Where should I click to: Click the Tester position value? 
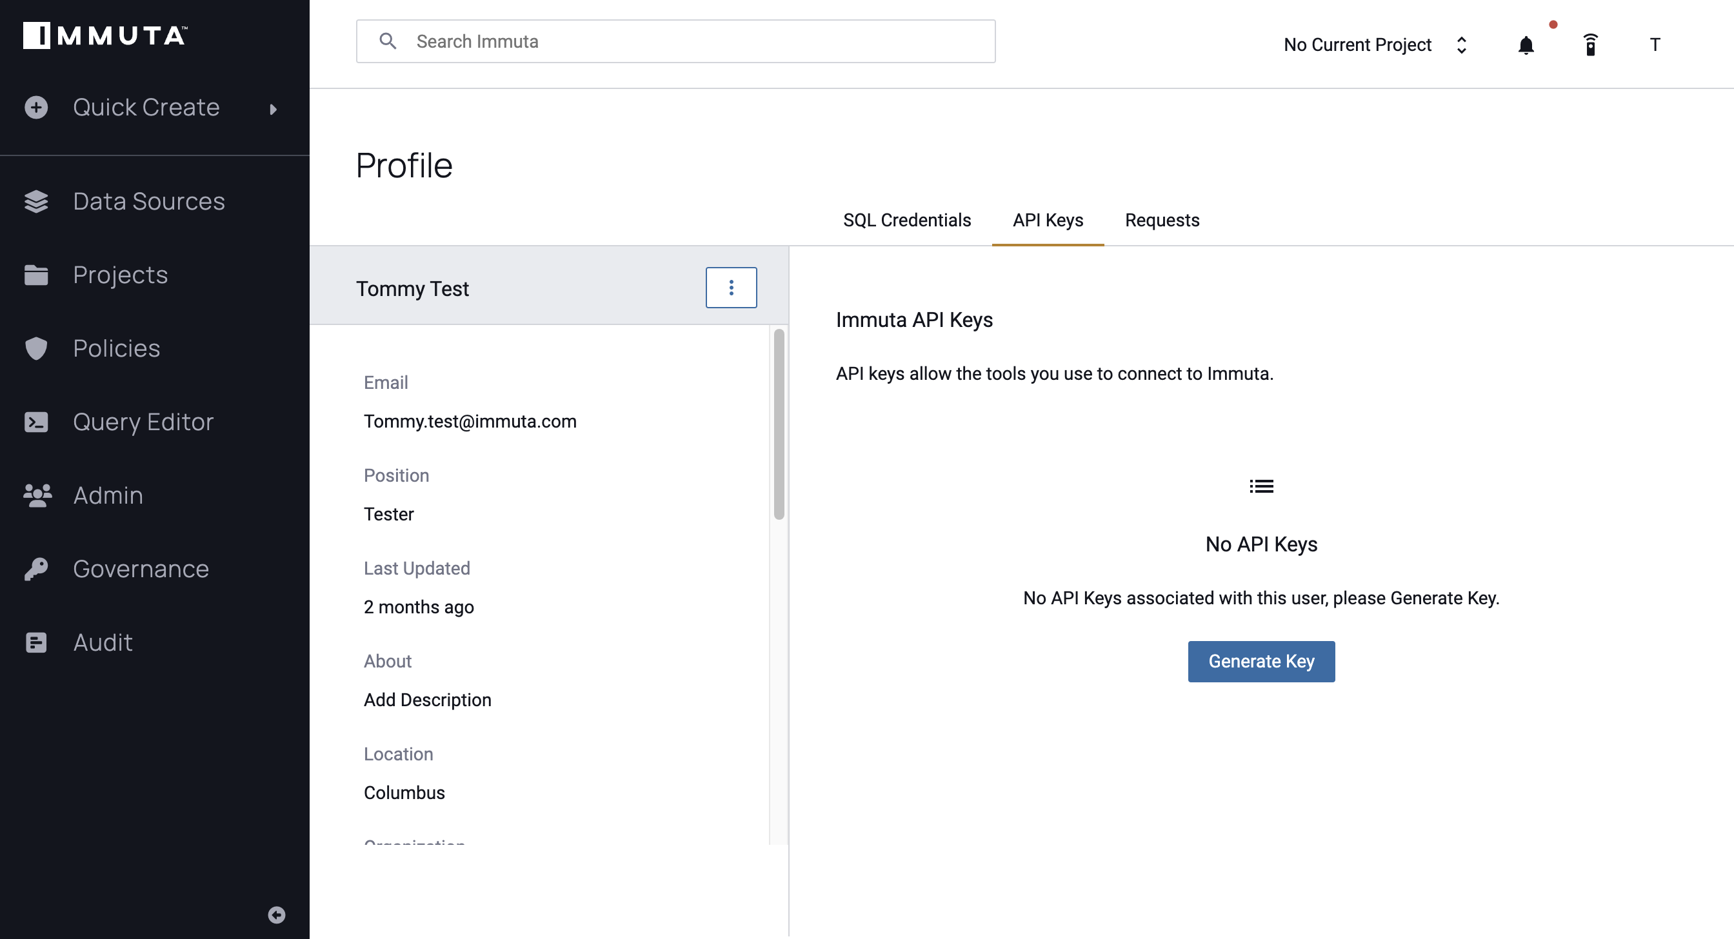[x=388, y=514]
